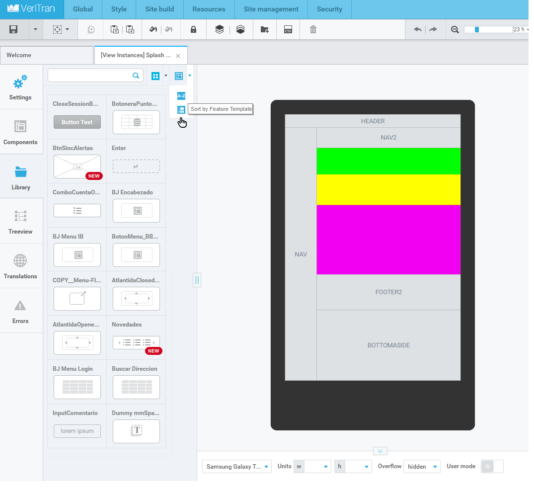Click the save floppy disk icon
The width and height of the screenshot is (534, 497).
pos(13,29)
